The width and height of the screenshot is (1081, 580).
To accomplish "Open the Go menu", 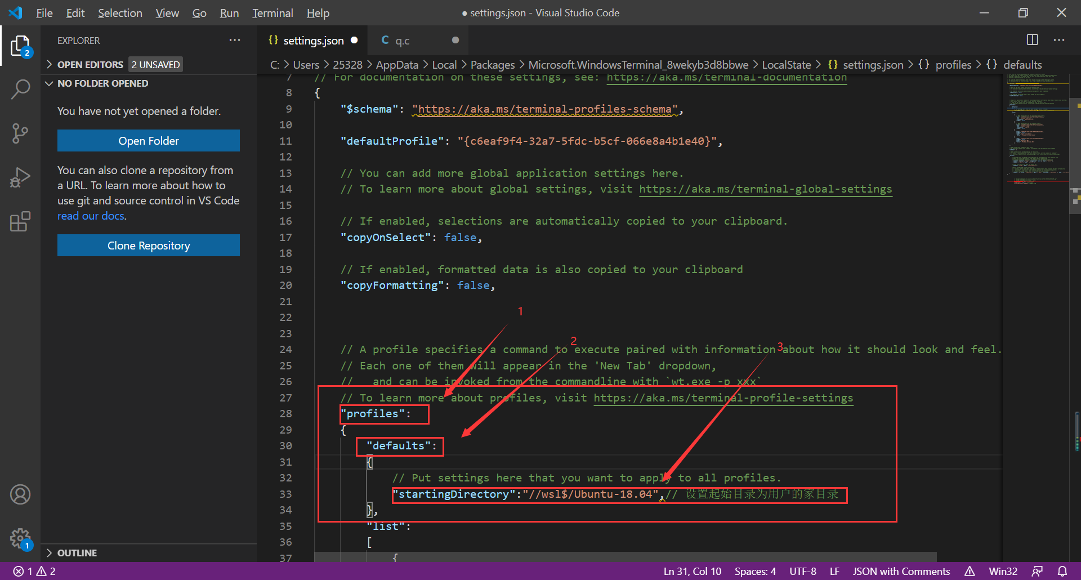I will point(199,13).
